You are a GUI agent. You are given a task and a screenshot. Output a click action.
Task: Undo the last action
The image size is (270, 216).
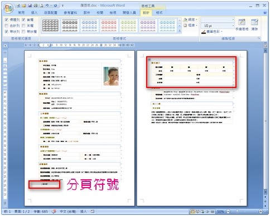47,6
